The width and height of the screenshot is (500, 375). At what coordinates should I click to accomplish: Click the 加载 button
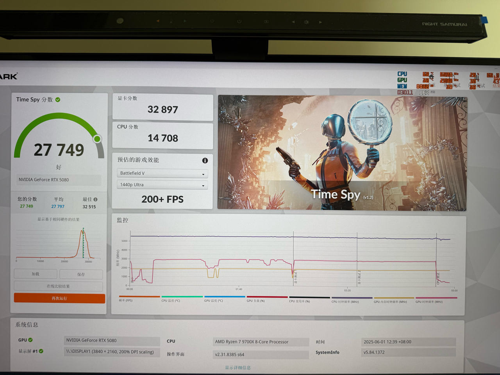pos(36,274)
